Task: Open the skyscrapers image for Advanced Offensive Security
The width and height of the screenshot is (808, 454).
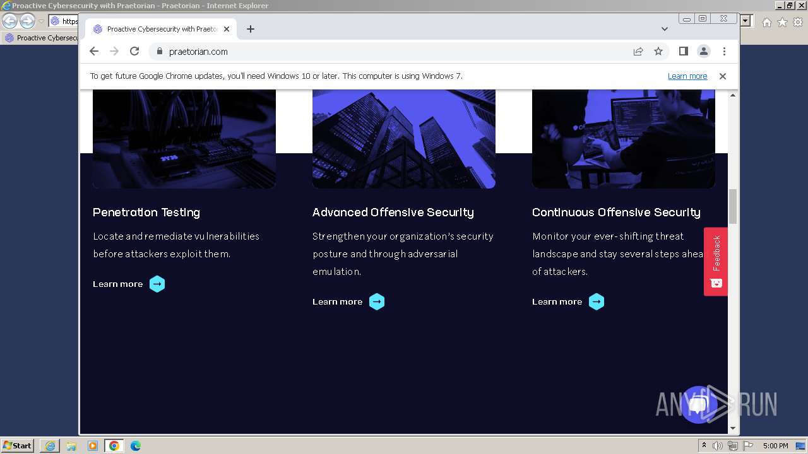Action: tap(404, 139)
